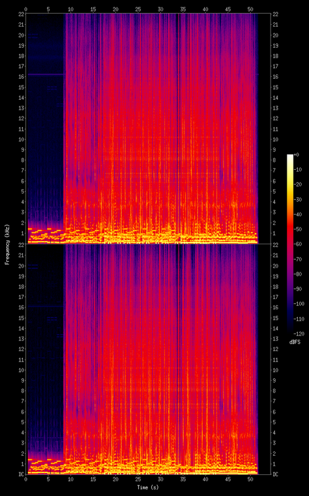Select the "-20" value on the dBFS scale

point(298,184)
